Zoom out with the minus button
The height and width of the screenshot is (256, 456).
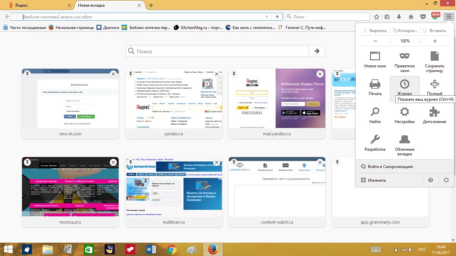click(x=375, y=41)
